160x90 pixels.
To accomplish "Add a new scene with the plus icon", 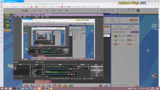I will click(14, 76).
